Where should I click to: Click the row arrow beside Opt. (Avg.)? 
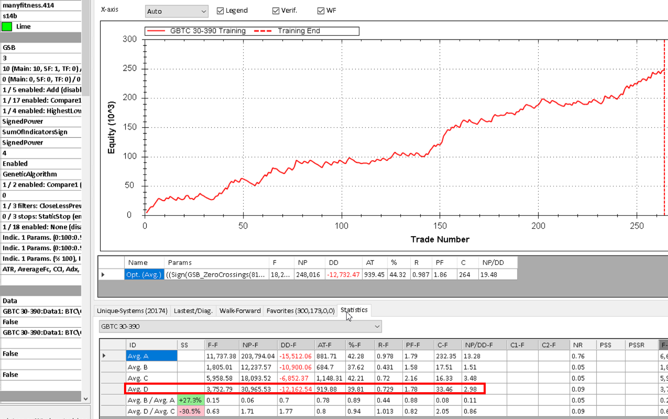pos(103,275)
